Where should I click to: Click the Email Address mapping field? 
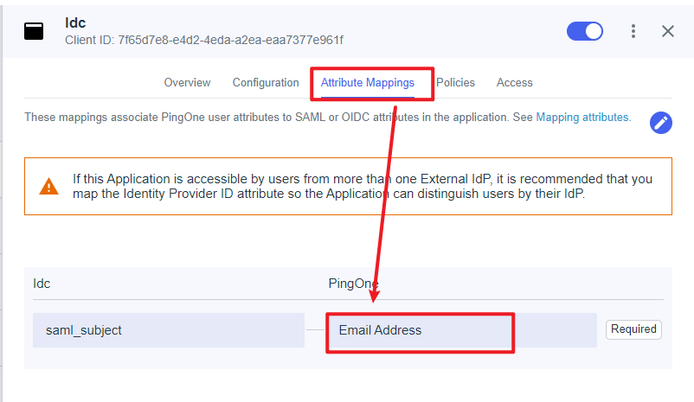pos(420,330)
